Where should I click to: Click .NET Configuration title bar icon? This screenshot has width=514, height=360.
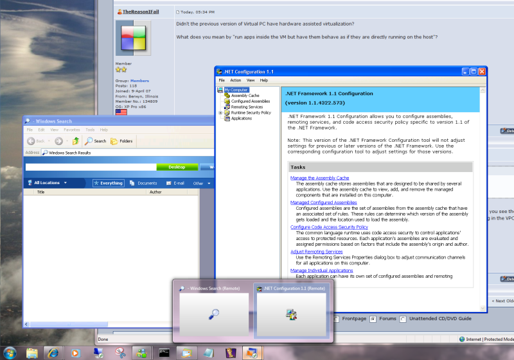tap(219, 71)
